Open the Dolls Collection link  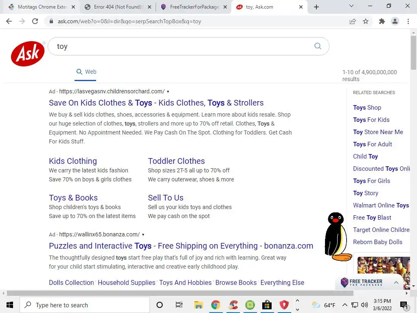tap(71, 283)
